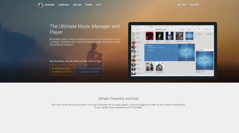Click the MusicBee bee logo icon
Viewport: 239px width, 133px height.
(x=41, y=5)
